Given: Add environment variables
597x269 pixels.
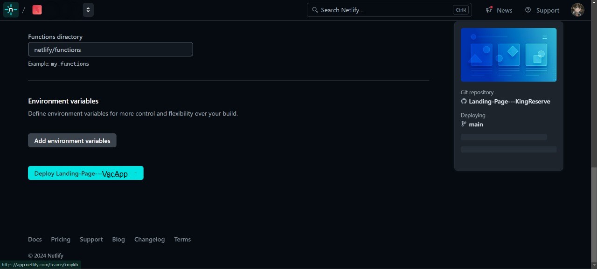Looking at the screenshot, I should pos(72,140).
